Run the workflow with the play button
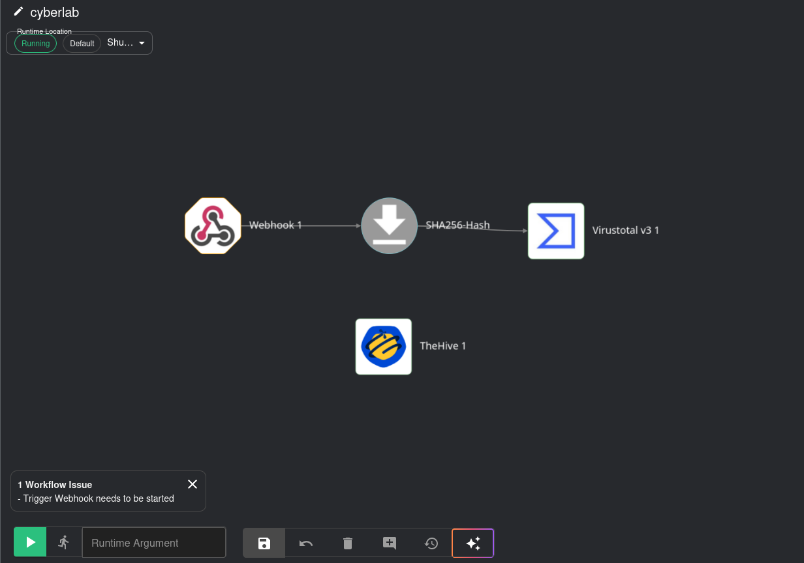Image resolution: width=804 pixels, height=563 pixels. 31,542
